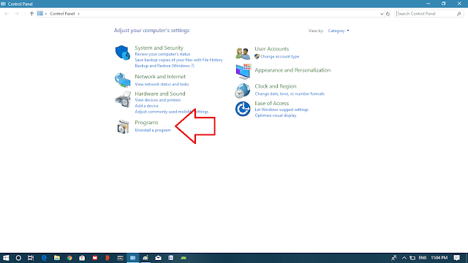468x263 pixels.
Task: Open the Windows Start menu
Action: point(6,258)
